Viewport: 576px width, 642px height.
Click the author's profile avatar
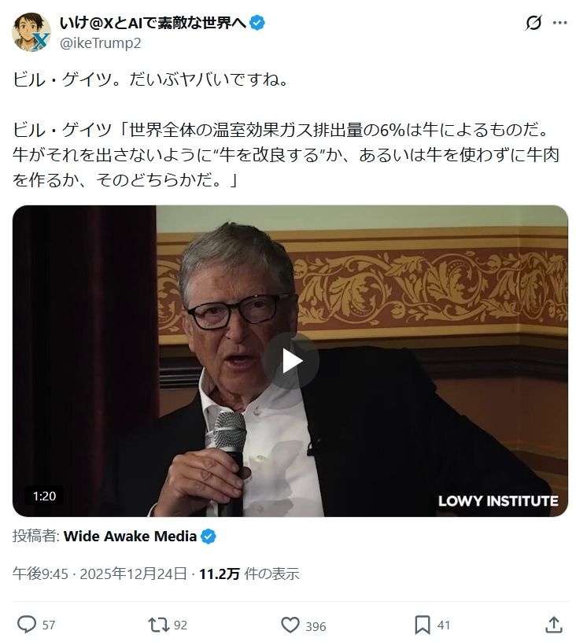pos(31,32)
